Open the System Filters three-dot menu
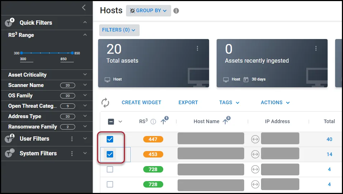The width and height of the screenshot is (343, 194). (x=72, y=154)
